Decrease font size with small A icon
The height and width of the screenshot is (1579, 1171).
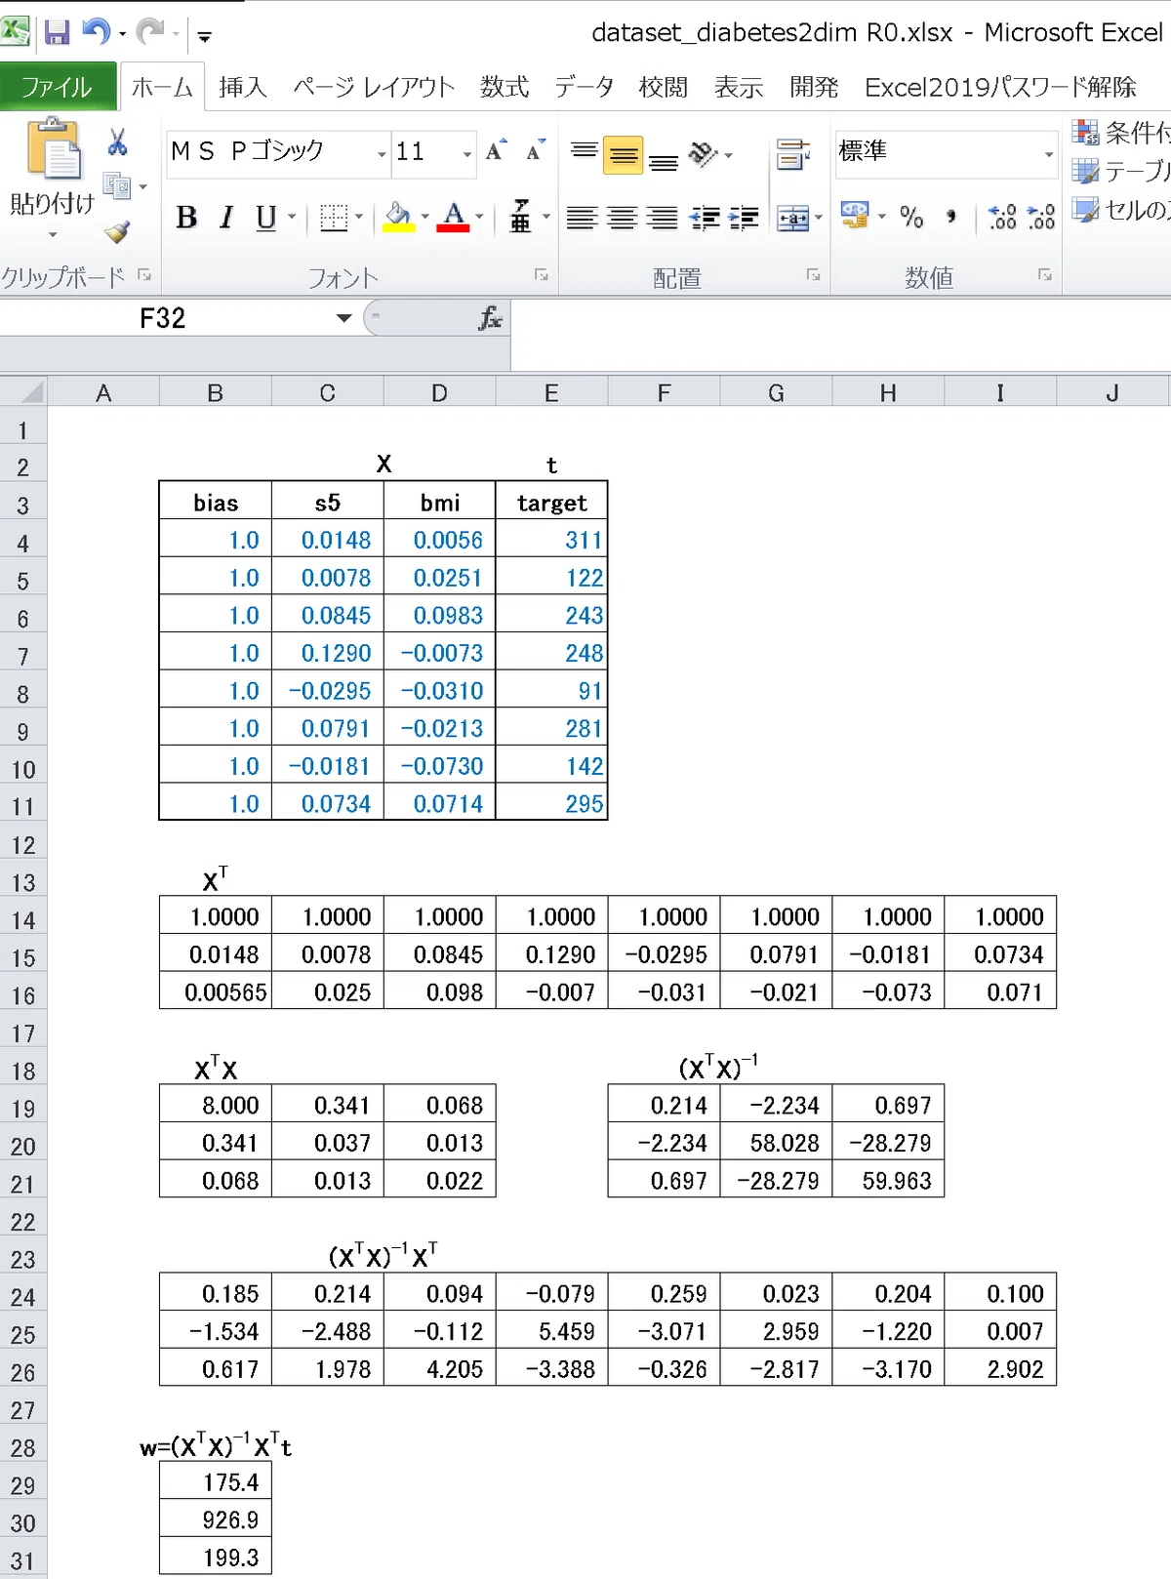coord(535,151)
